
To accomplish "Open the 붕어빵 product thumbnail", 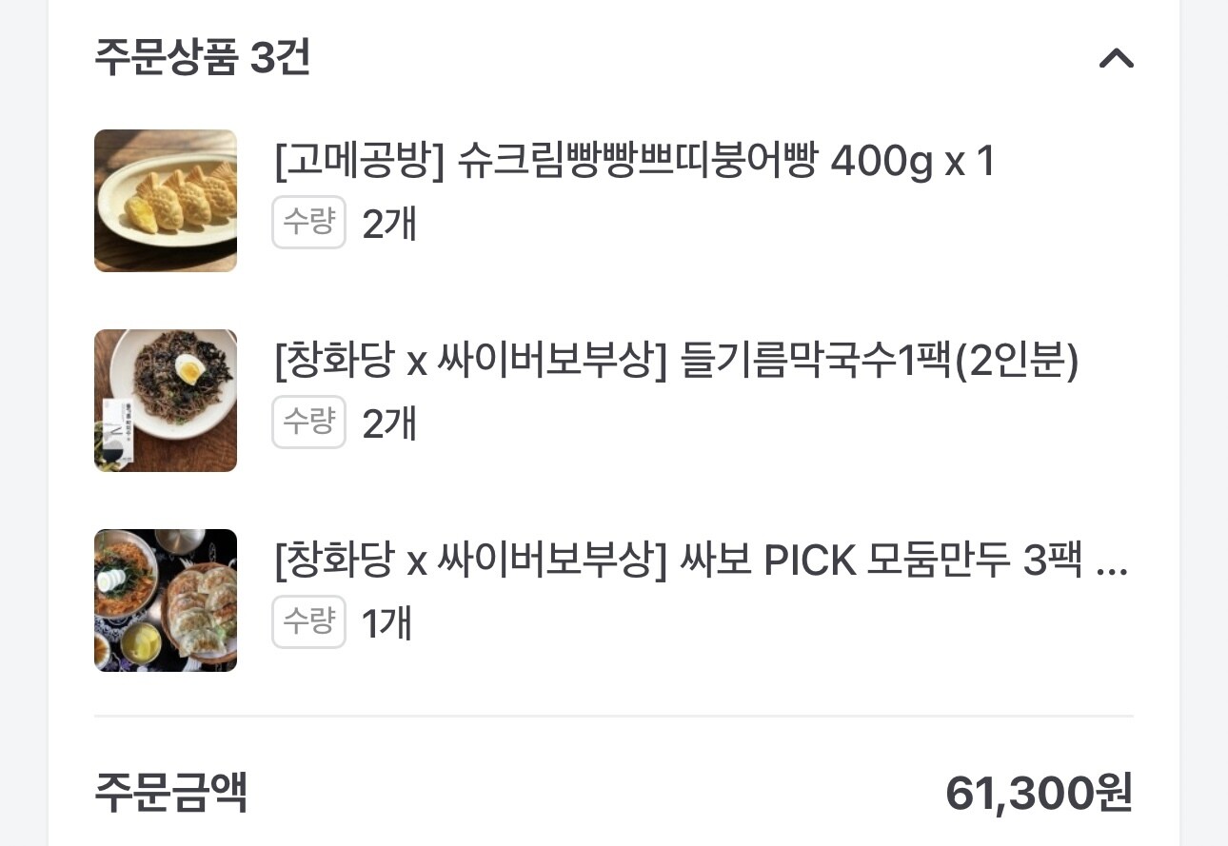I will coord(166,201).
